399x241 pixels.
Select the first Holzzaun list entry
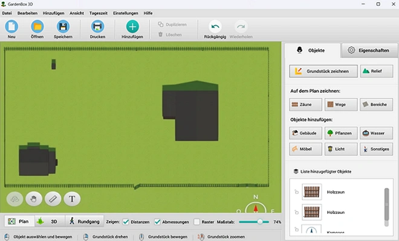point(336,193)
